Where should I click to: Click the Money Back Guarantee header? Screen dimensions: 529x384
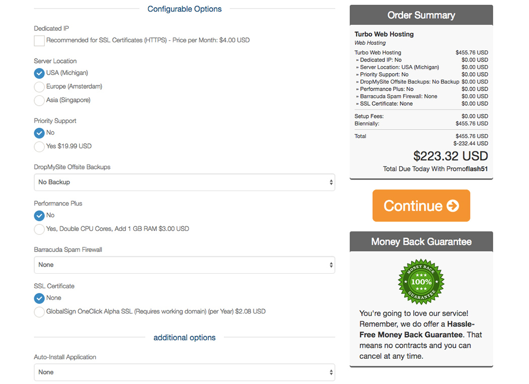421,241
